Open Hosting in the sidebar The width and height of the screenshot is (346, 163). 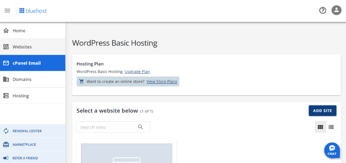[33, 96]
